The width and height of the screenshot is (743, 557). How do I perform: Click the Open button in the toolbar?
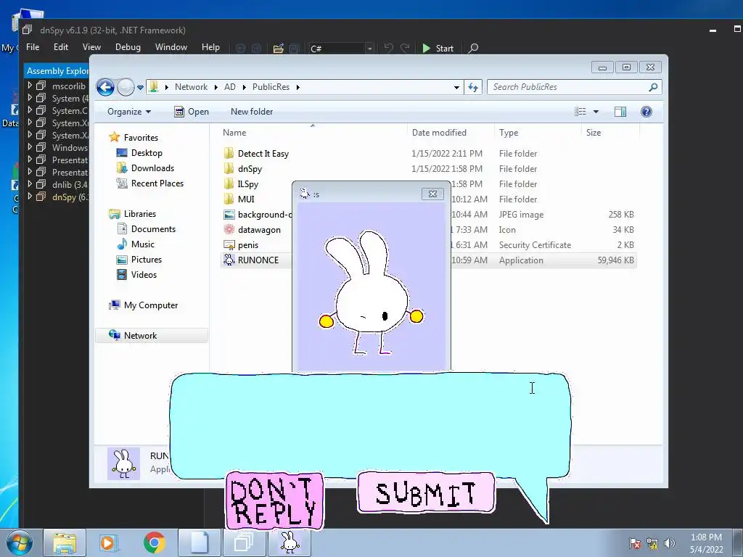(x=192, y=112)
